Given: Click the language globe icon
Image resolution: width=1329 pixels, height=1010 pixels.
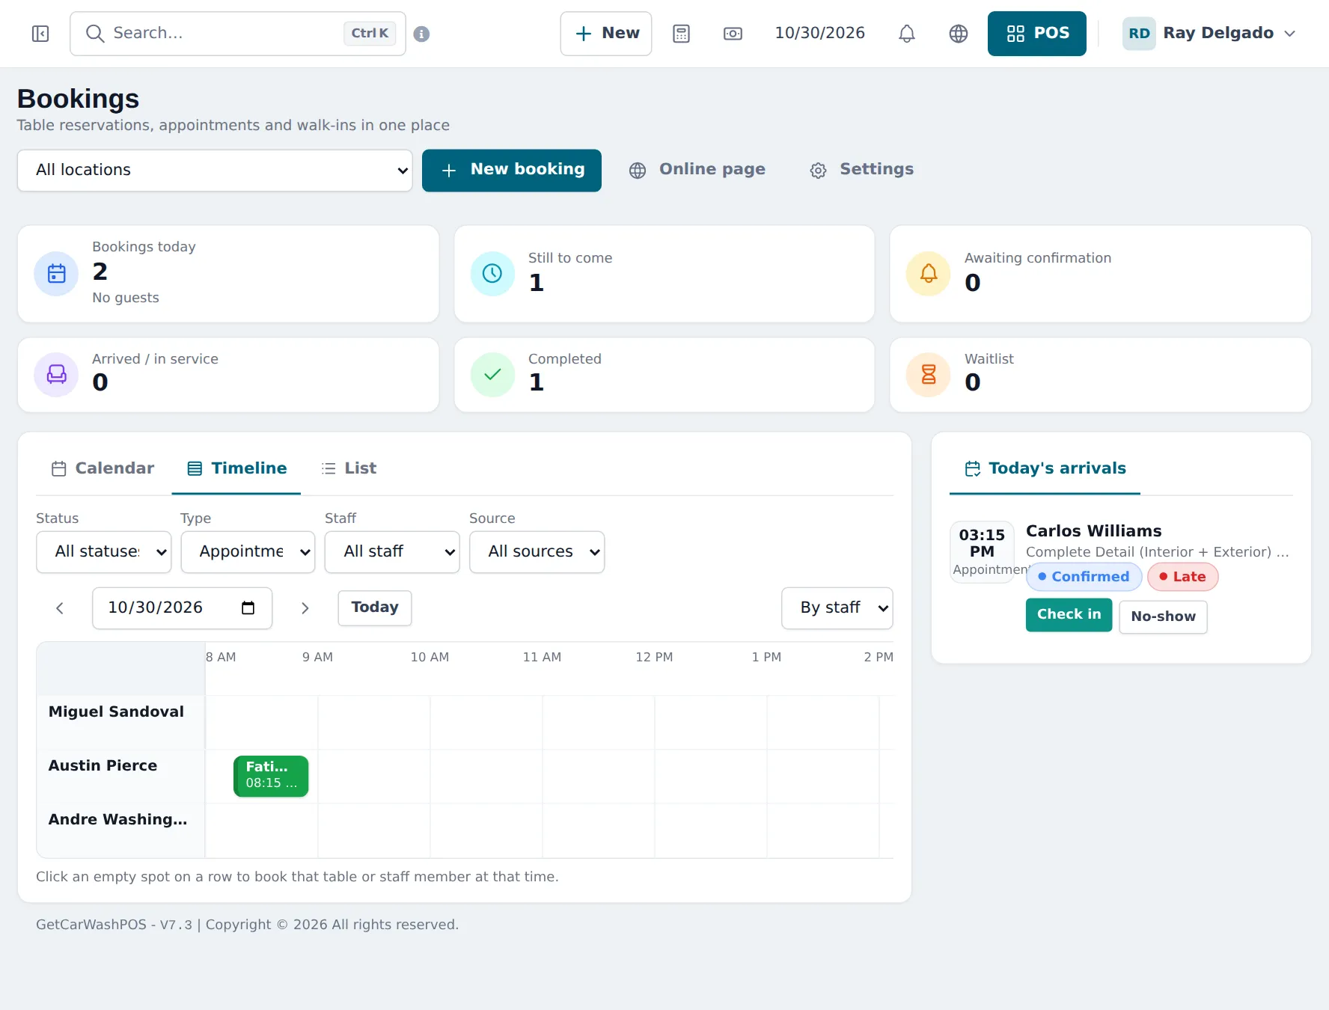Looking at the screenshot, I should tap(958, 34).
